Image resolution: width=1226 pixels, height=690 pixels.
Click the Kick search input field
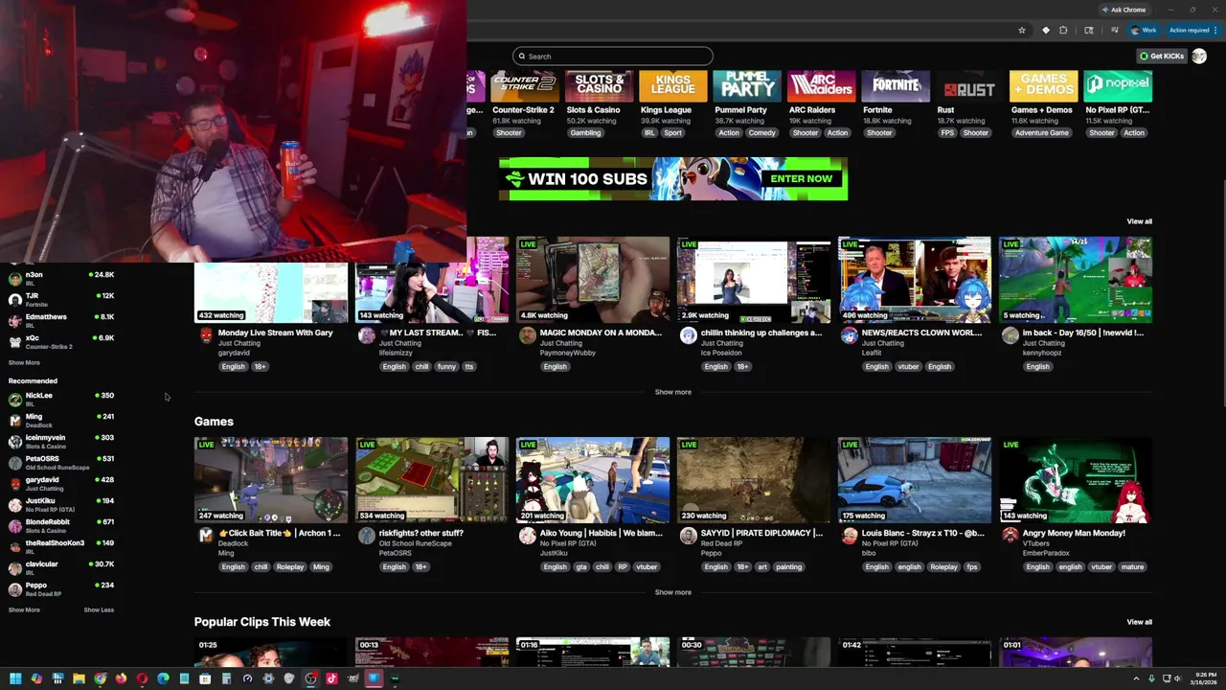coord(613,56)
